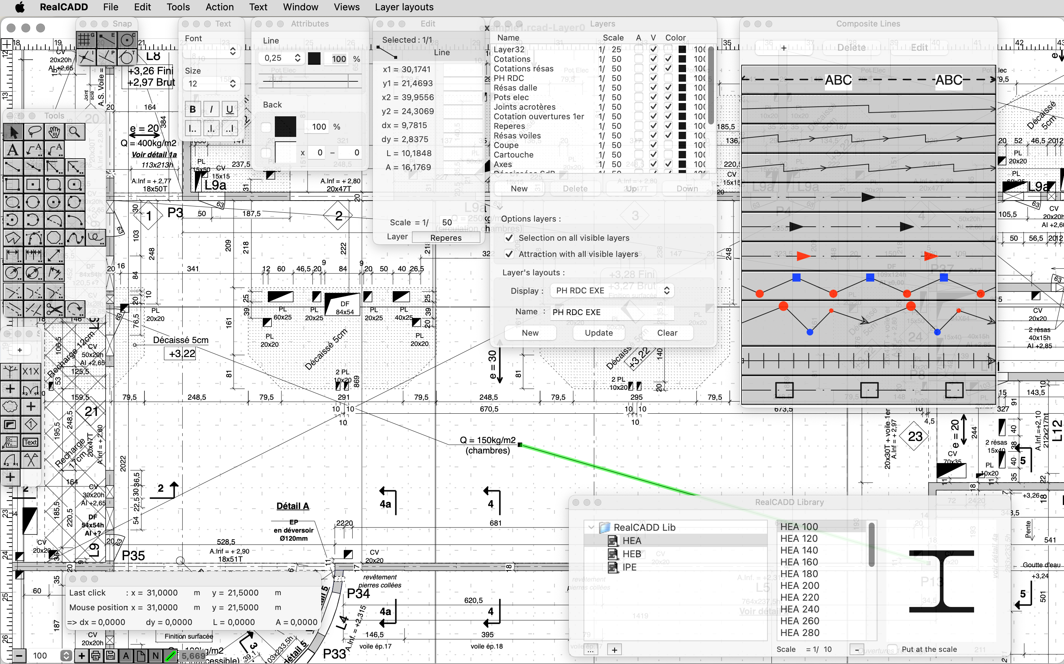Select the chained dimension tool
Image resolution: width=1064 pixels, height=664 pixels.
coord(34,255)
